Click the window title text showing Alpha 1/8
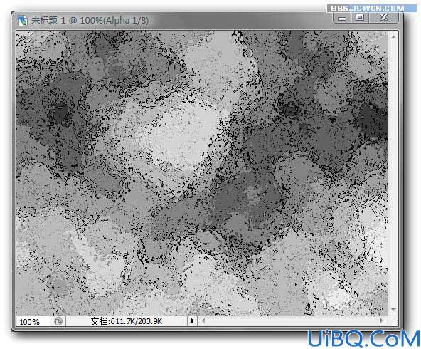Screen dimensions: 421x349 (90, 21)
